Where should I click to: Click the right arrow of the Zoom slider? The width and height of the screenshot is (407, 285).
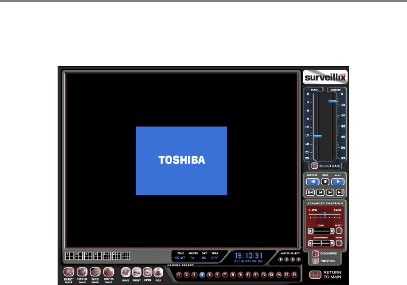tap(332, 231)
